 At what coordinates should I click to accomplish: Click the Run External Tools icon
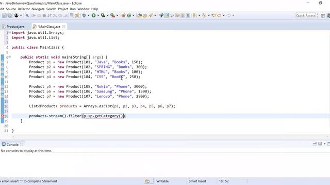click(x=112, y=15)
